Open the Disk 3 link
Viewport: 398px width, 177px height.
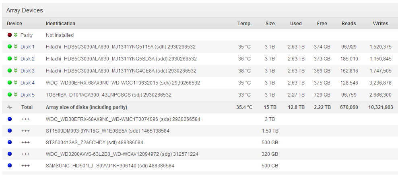(x=27, y=71)
